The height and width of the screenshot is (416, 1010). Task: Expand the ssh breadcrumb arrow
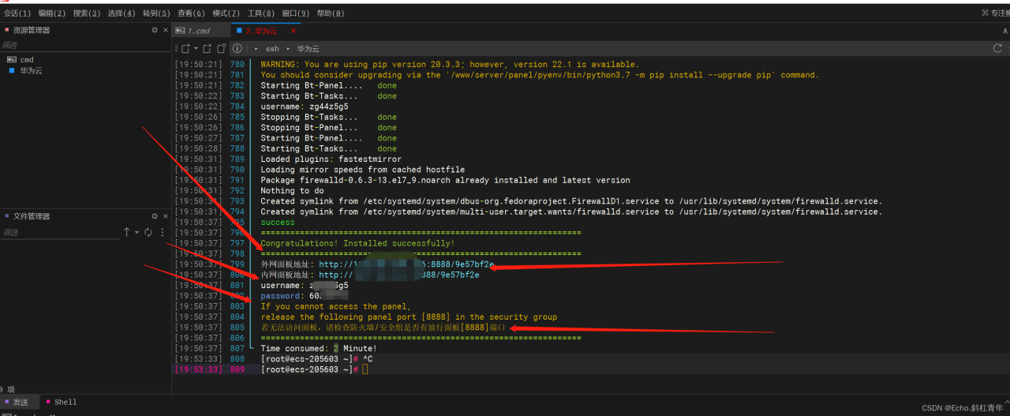[x=256, y=49]
